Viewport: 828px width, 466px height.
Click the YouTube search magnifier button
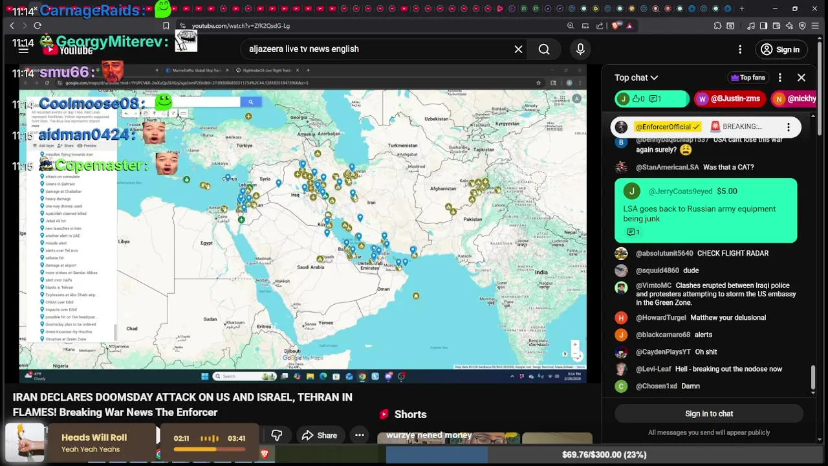(544, 49)
